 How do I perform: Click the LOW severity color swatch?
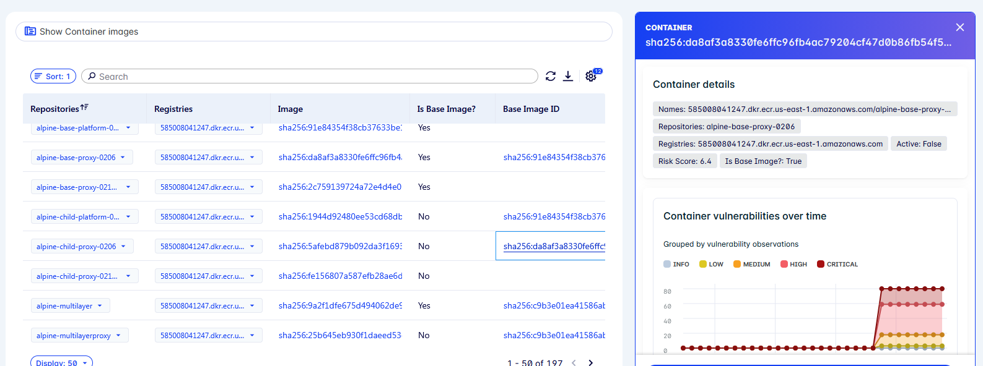click(x=703, y=264)
